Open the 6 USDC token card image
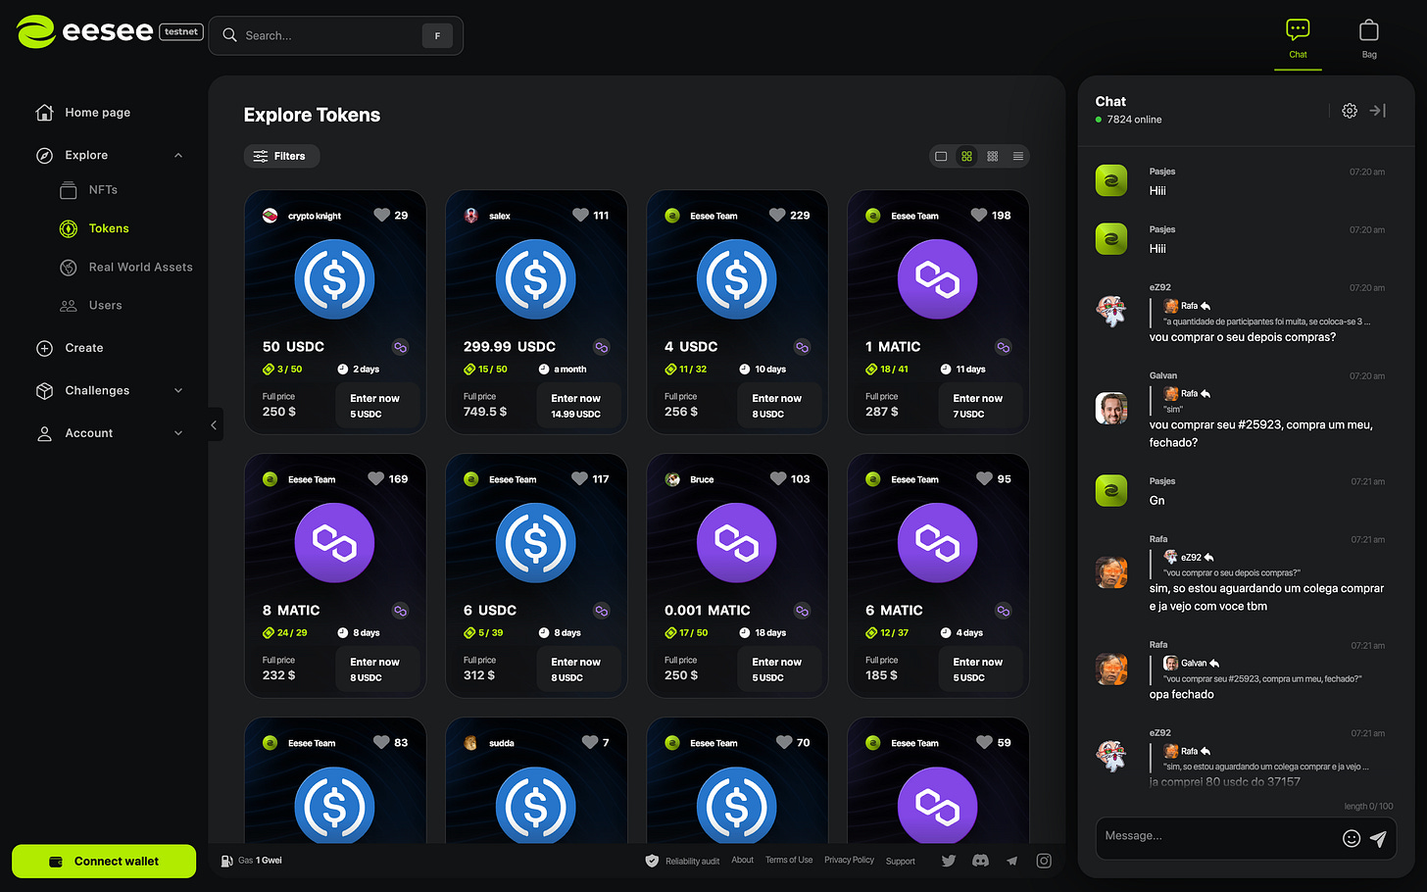Image resolution: width=1427 pixels, height=892 pixels. 536,543
